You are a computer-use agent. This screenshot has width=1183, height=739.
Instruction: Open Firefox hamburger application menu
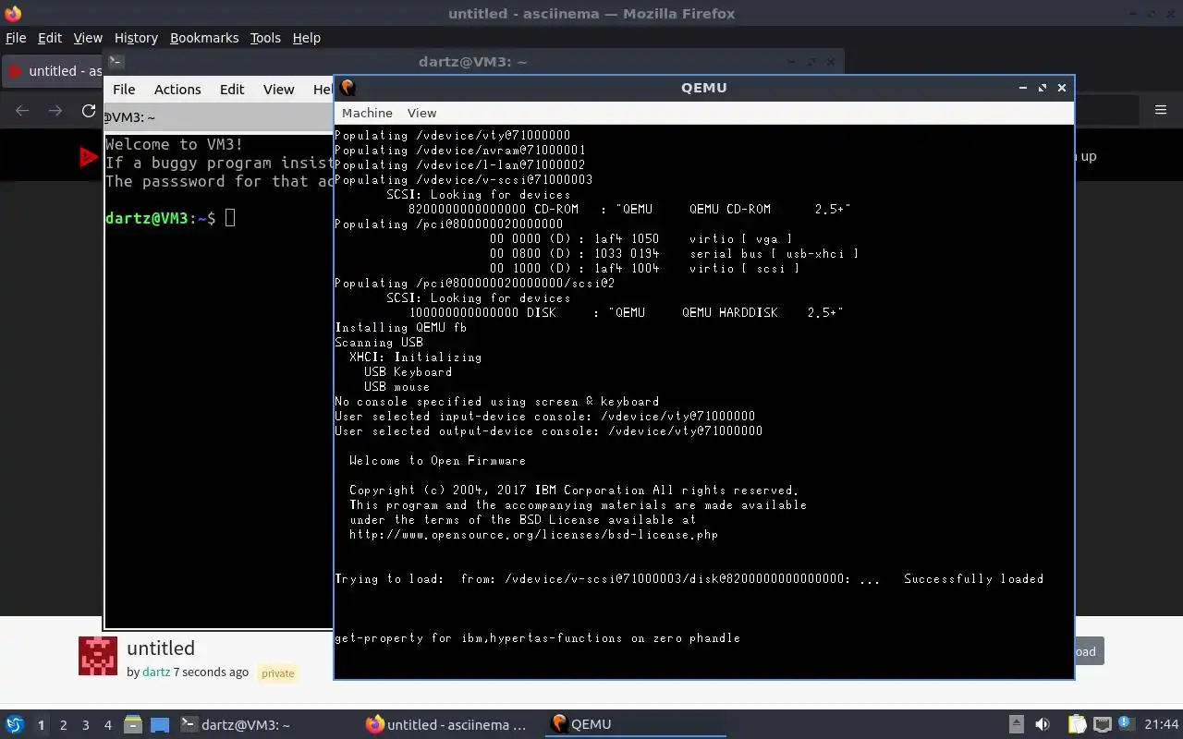[x=1161, y=110]
